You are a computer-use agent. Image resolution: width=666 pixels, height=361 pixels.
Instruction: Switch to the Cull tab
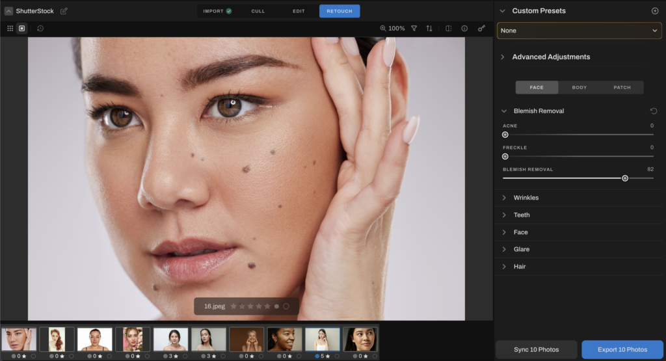[258, 11]
